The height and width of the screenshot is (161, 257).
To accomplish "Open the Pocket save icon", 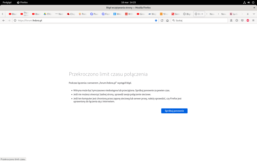I will 242,21.
